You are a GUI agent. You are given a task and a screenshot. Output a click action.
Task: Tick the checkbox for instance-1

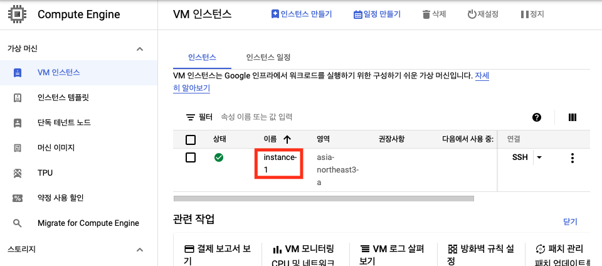(191, 157)
